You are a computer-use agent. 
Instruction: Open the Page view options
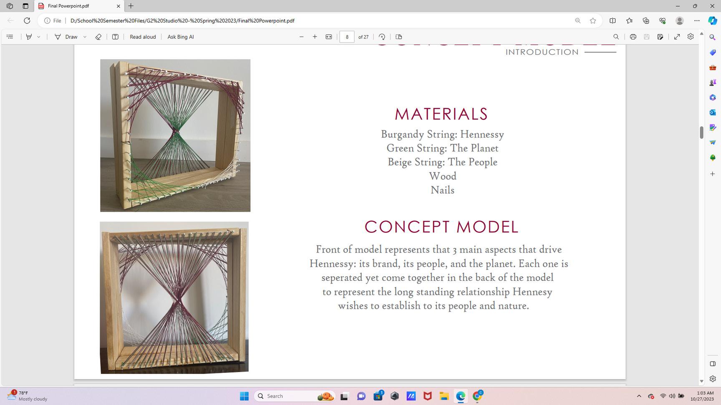399,37
